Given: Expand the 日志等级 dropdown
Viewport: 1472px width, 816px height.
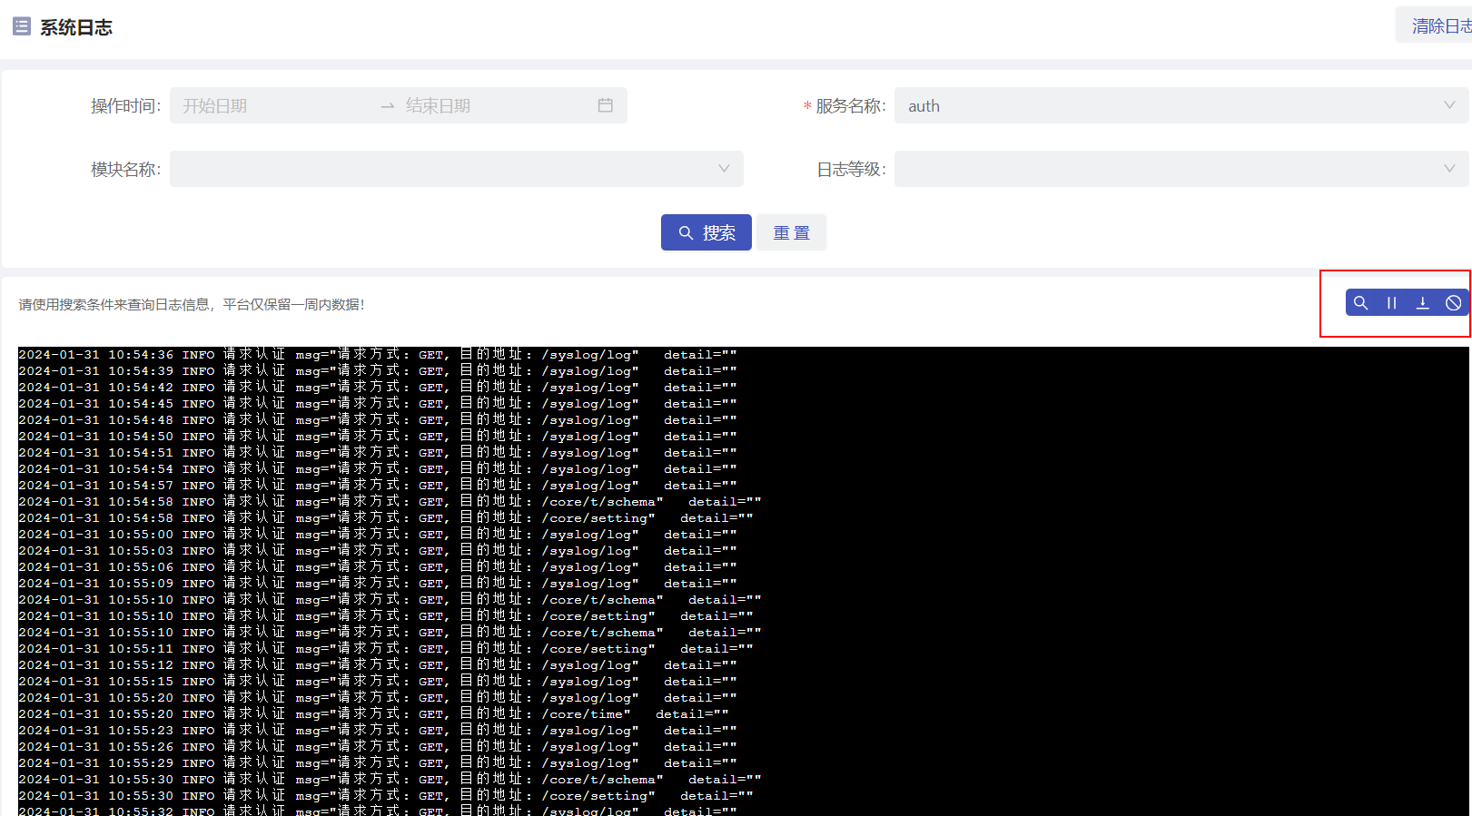Looking at the screenshot, I should tap(1181, 169).
